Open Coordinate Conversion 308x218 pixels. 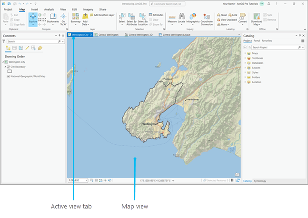coord(207,19)
